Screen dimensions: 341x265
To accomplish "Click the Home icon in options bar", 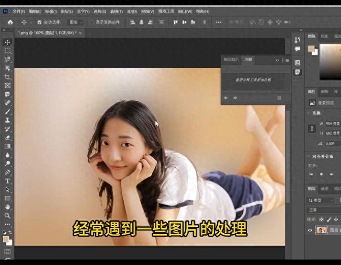I will (x=10, y=22).
